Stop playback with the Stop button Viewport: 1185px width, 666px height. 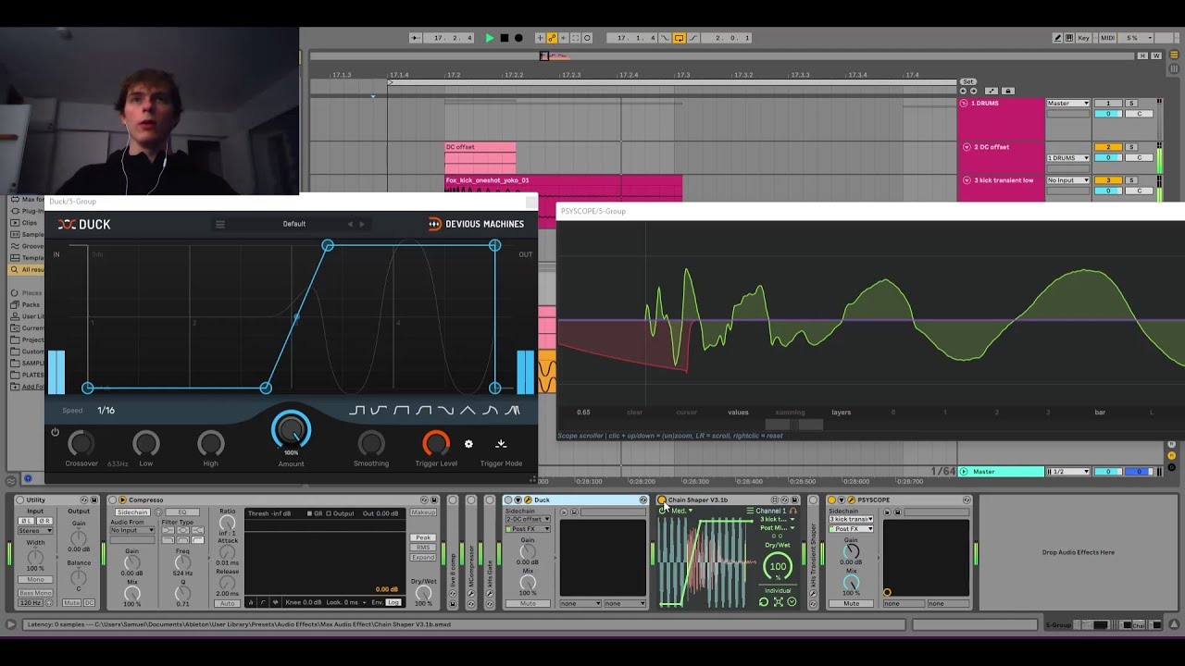[x=504, y=38]
